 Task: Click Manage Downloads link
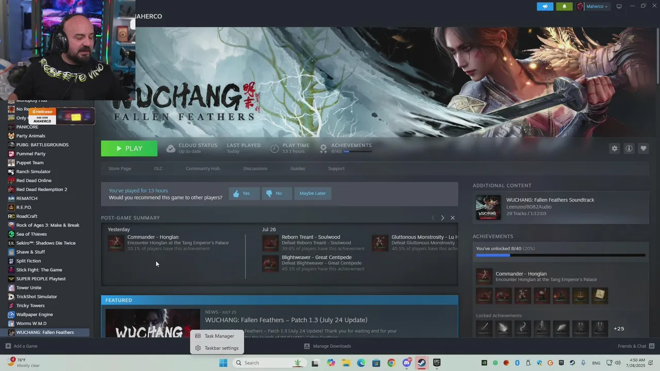click(332, 346)
